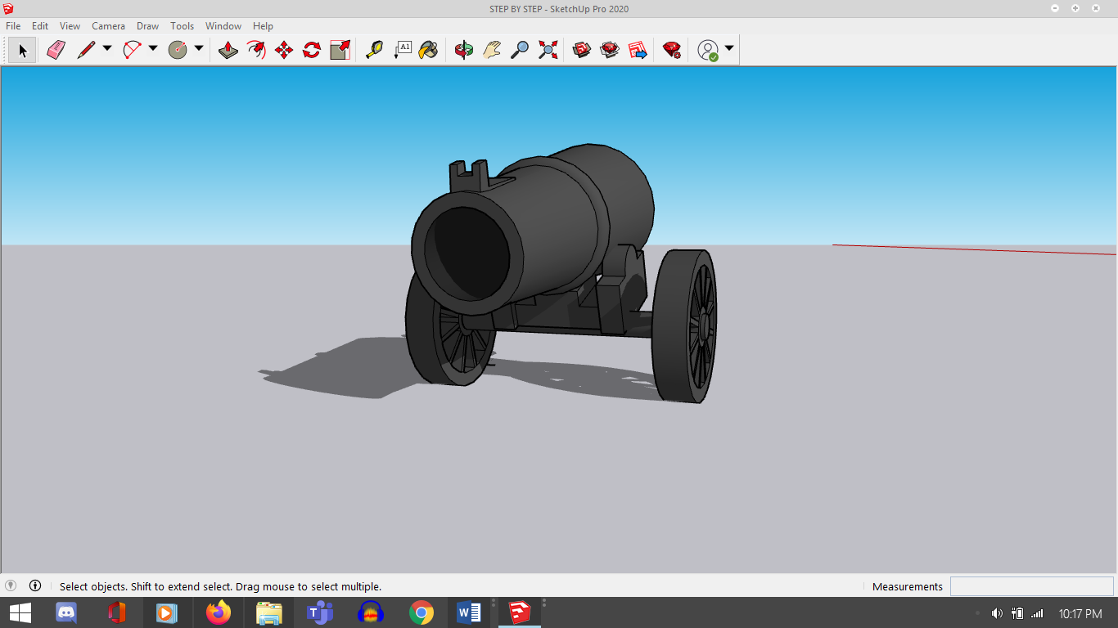Click the Zoom Extents tool
The image size is (1118, 628).
[548, 50]
